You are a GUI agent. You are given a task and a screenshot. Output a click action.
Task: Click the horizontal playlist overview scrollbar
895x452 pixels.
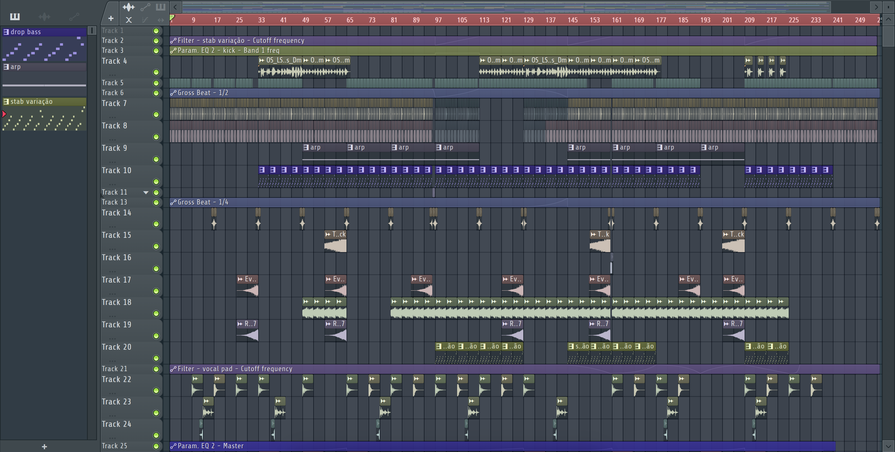tap(506, 7)
